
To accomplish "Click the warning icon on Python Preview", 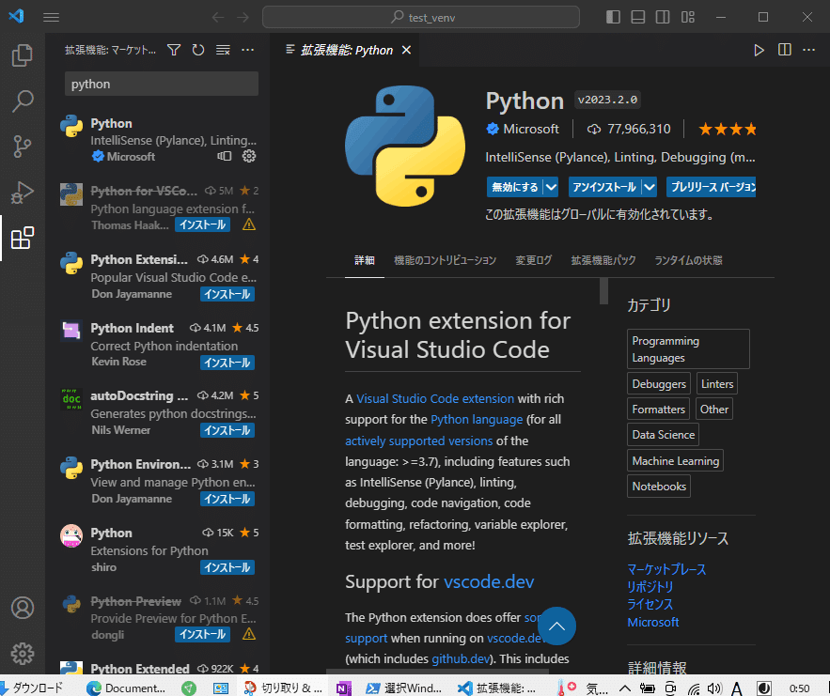I will pyautogui.click(x=249, y=634).
